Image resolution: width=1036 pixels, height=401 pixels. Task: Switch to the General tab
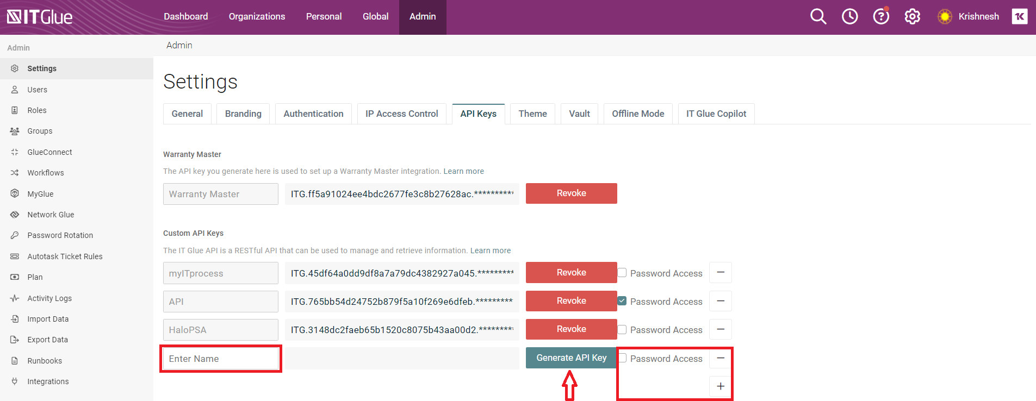click(x=187, y=114)
